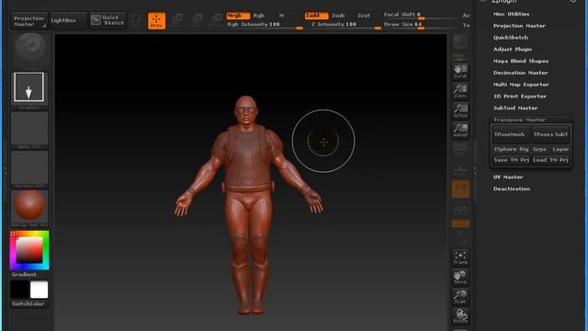The image size is (588, 331).
Task: Click the AAHalf icon
Action: (460, 131)
